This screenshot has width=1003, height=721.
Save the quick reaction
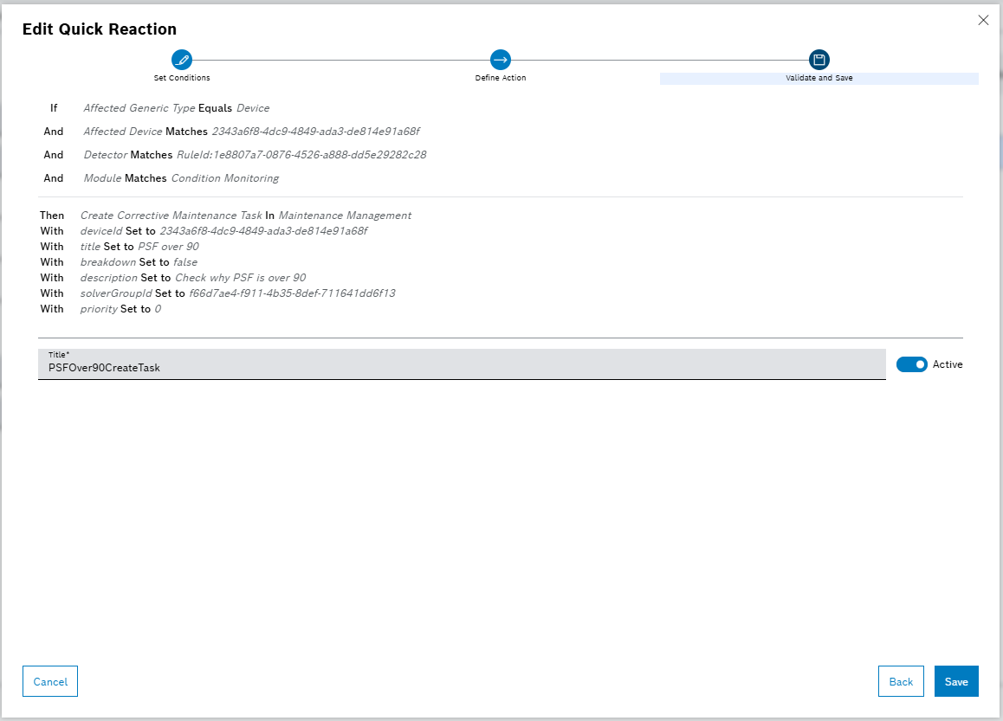click(956, 681)
